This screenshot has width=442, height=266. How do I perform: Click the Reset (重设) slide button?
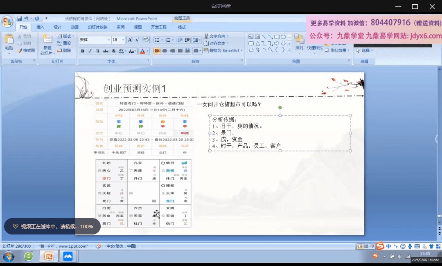[x=64, y=43]
